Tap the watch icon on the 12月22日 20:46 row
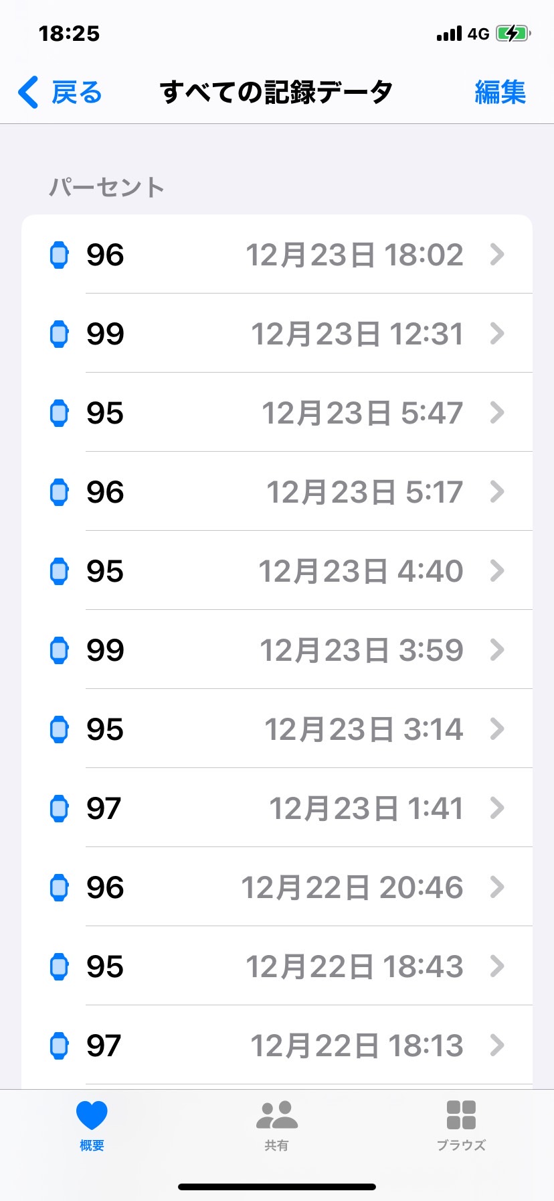The width and height of the screenshot is (554, 1201). [x=60, y=887]
